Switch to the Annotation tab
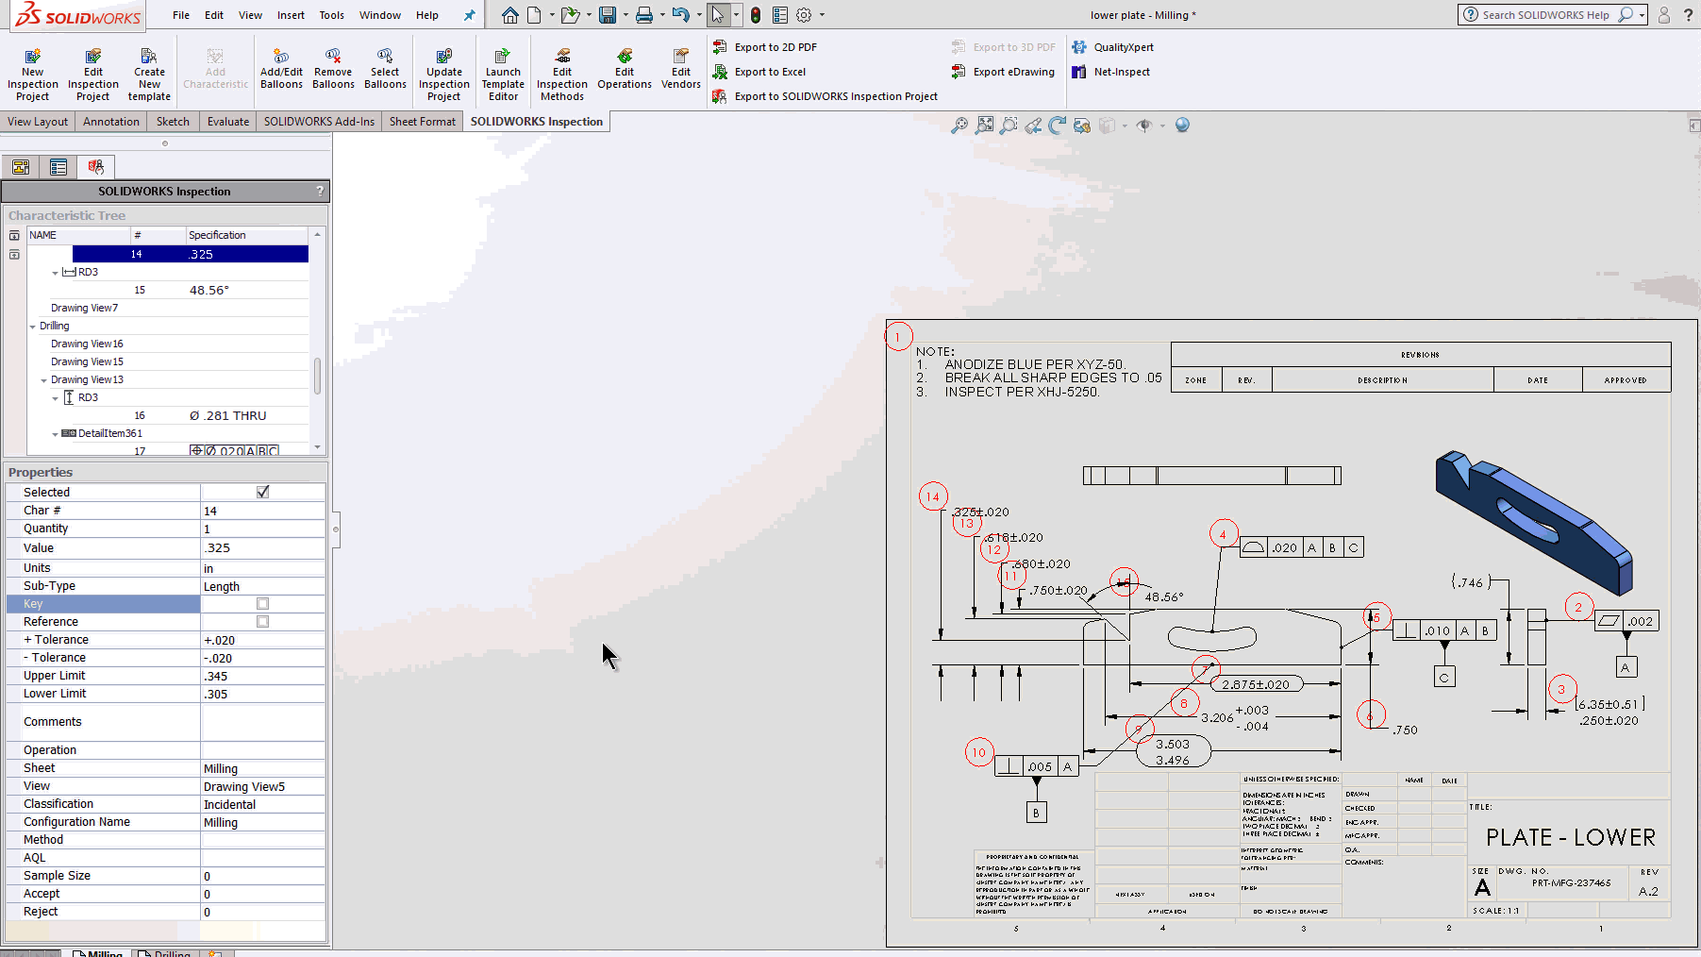The width and height of the screenshot is (1701, 957). (x=110, y=122)
